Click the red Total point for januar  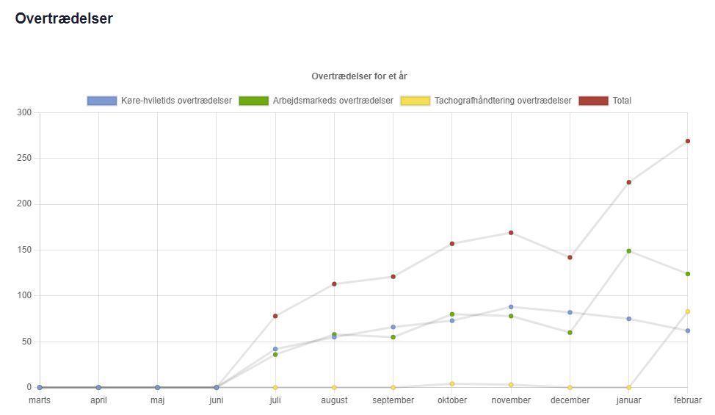click(x=629, y=182)
